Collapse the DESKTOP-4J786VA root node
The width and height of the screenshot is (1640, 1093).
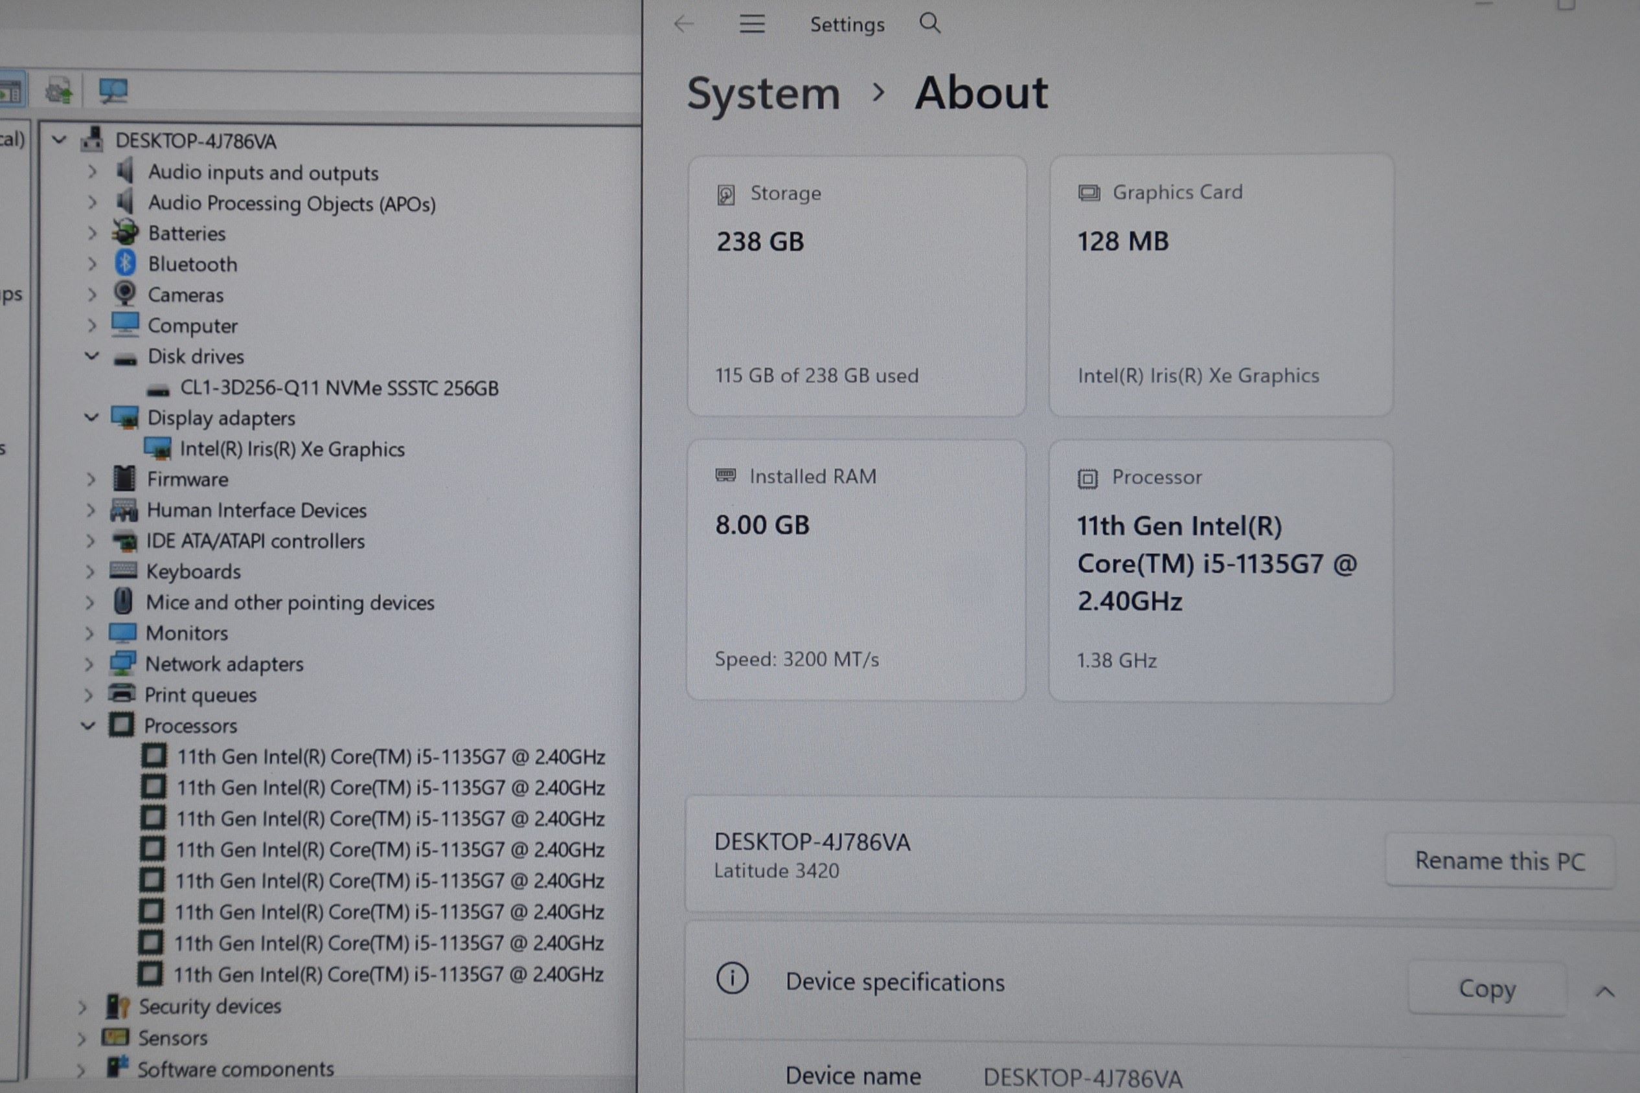coord(60,139)
